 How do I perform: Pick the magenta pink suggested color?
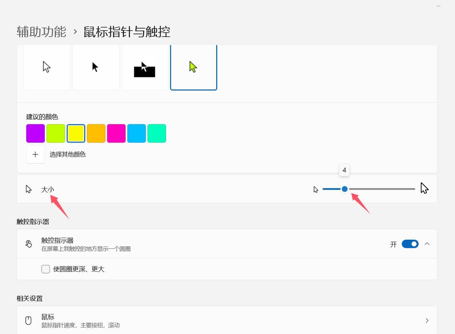pyautogui.click(x=116, y=133)
